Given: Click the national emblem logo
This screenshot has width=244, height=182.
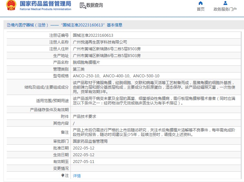Looking at the screenshot, I should click(x=11, y=5).
